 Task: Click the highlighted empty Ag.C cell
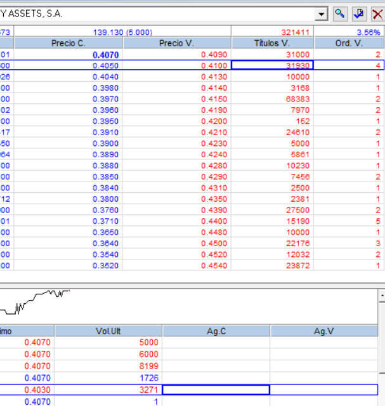point(216,390)
